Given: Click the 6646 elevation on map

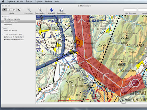Looking at the screenshot, I should pyautogui.click(x=125, y=38).
